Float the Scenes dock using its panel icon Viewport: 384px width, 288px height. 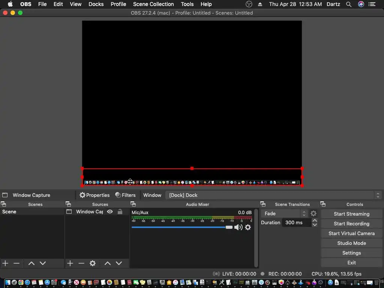coord(3,204)
